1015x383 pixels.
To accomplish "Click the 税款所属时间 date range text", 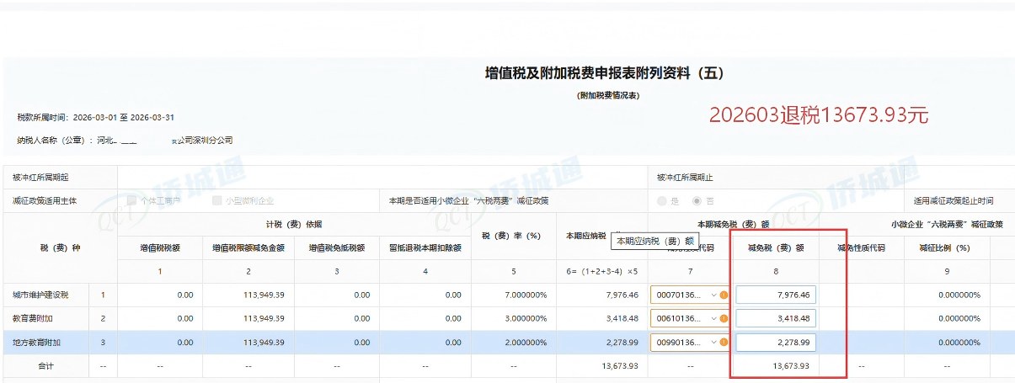I will click(x=95, y=118).
